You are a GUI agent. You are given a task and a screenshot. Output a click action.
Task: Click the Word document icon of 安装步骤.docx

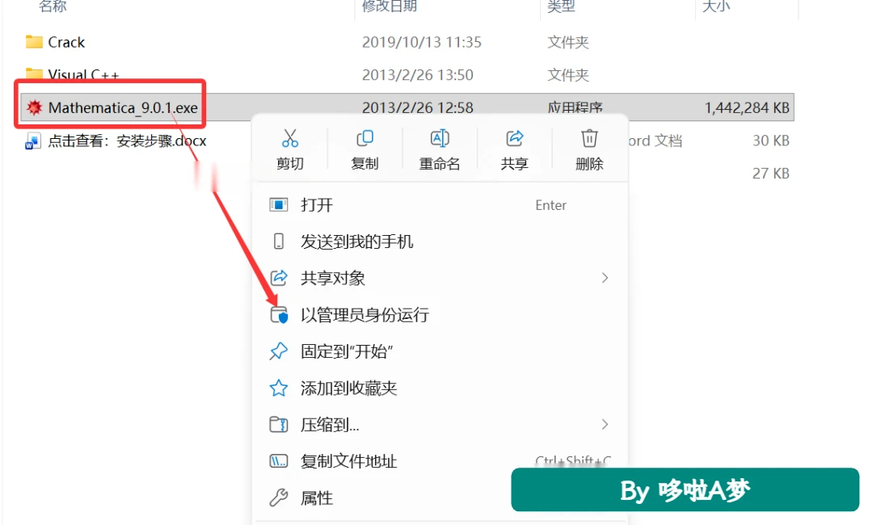pos(33,141)
